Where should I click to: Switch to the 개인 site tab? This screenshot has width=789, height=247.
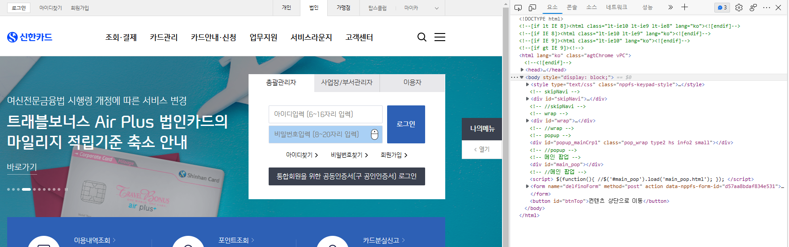point(287,8)
